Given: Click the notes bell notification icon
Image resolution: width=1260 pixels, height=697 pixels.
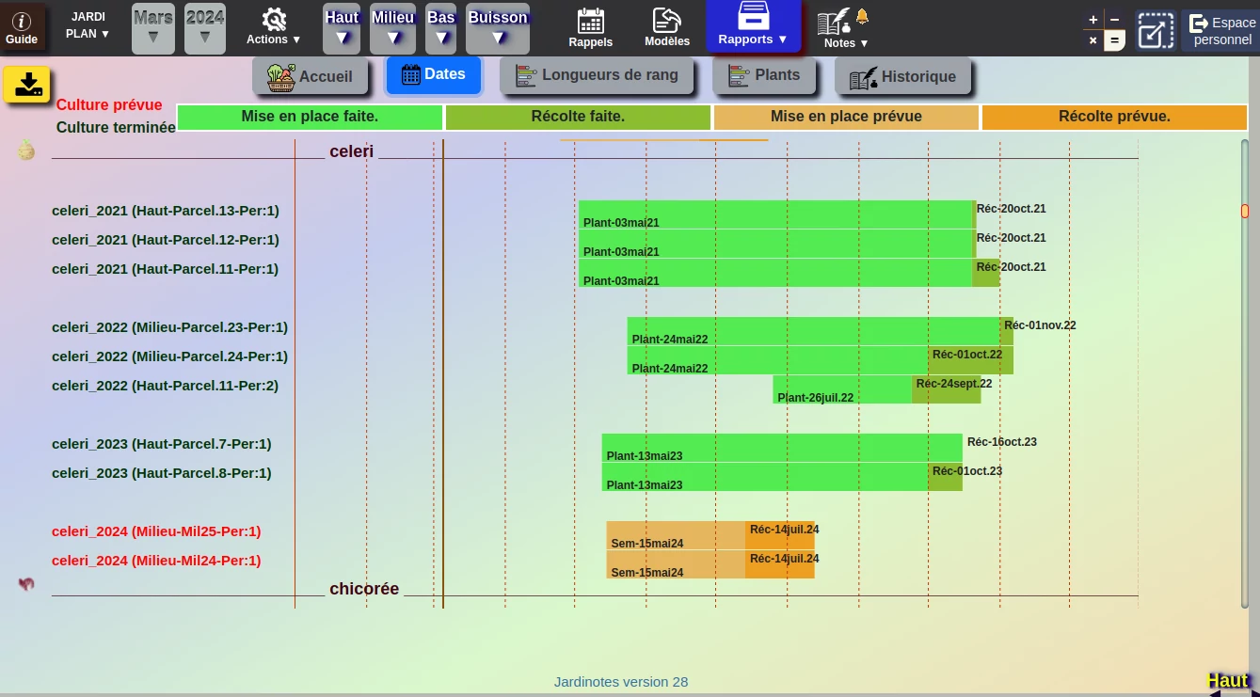Looking at the screenshot, I should [862, 17].
